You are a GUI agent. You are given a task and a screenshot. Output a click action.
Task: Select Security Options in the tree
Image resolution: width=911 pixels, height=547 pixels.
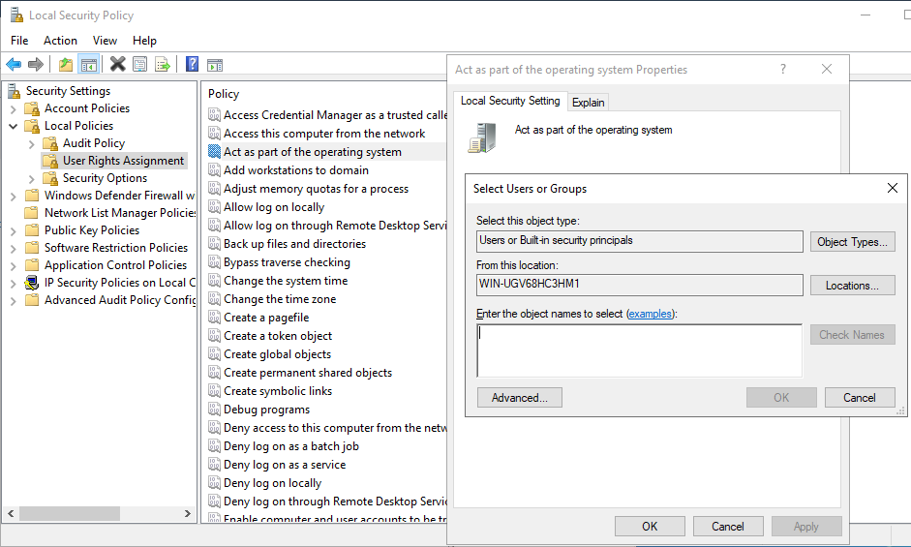105,178
